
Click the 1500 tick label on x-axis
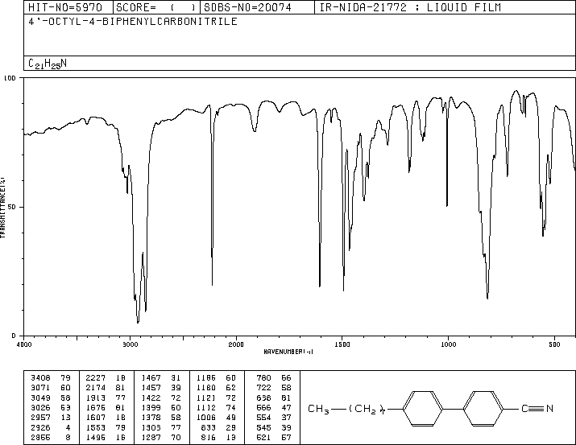click(x=342, y=344)
